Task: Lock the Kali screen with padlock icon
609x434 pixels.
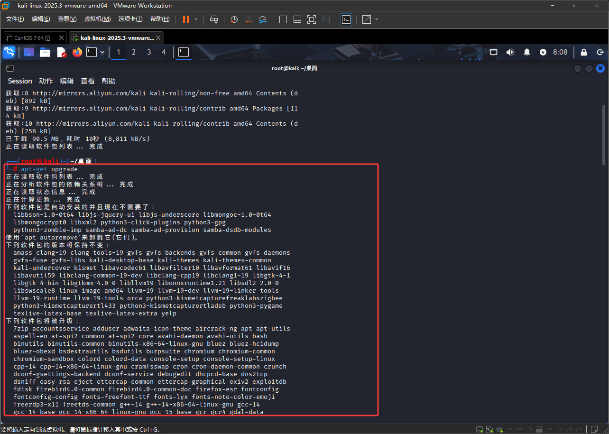Action: point(584,52)
